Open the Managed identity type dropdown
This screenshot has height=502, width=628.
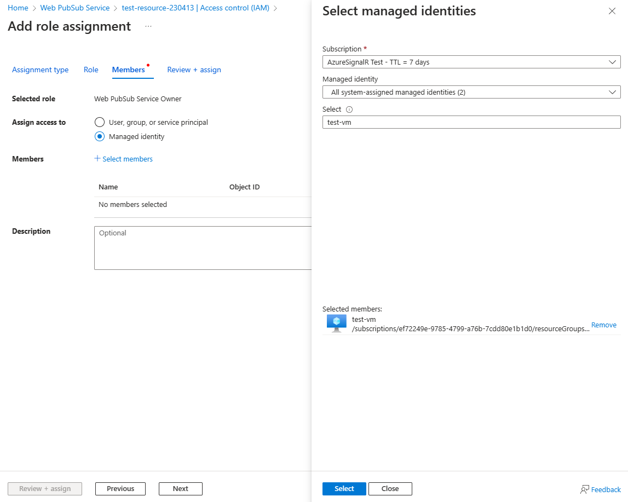coord(471,92)
